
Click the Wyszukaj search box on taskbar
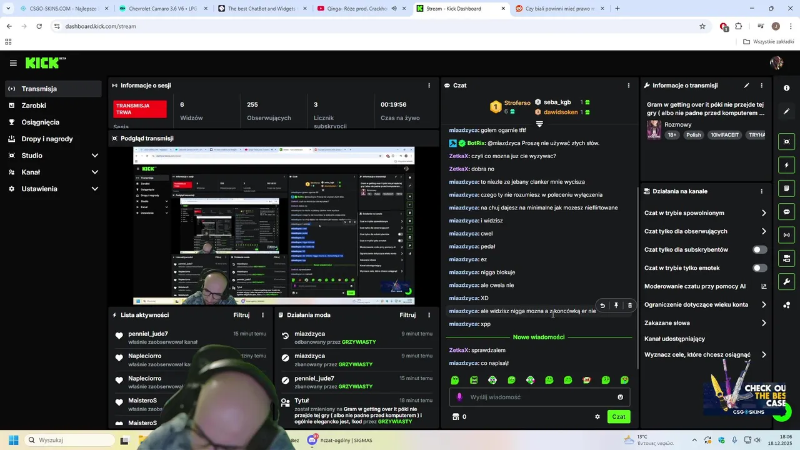coord(69,440)
